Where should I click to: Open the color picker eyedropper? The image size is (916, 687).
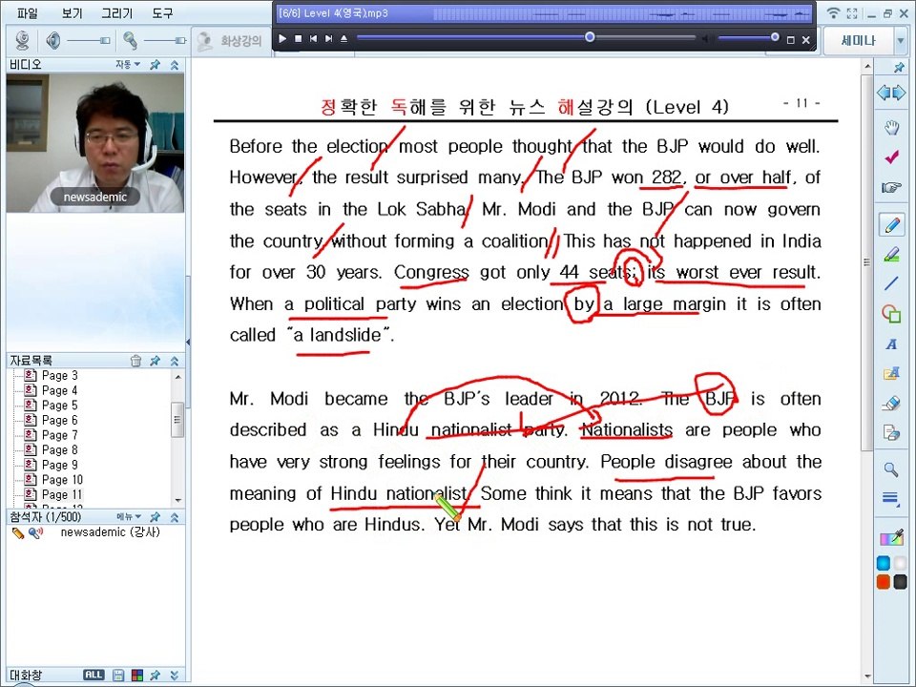click(891, 536)
